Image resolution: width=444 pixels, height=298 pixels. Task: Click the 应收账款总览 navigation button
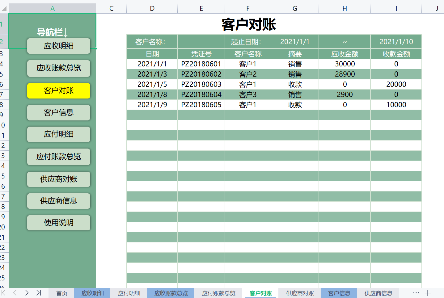tap(58, 69)
